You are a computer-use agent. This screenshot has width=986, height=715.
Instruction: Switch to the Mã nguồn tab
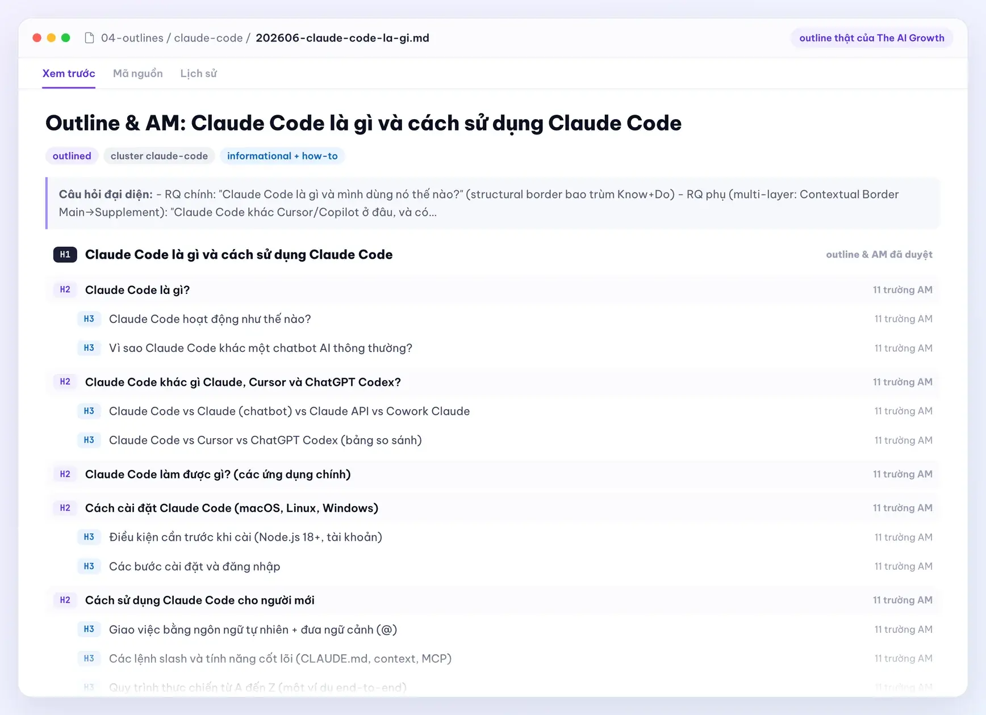(x=138, y=73)
